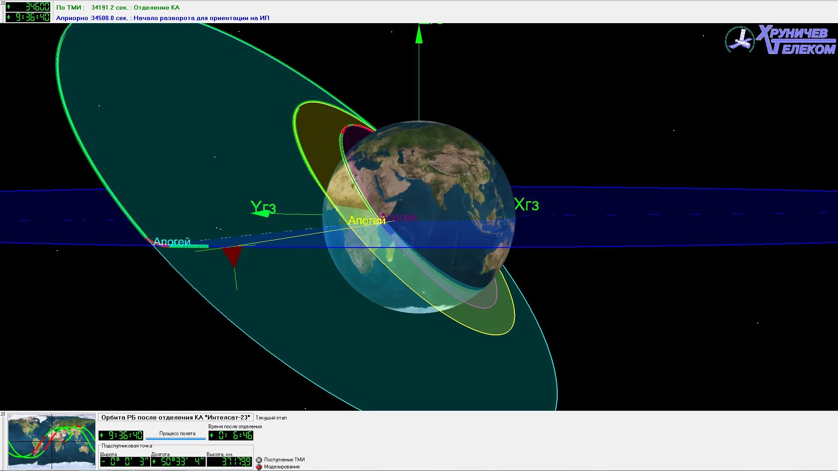Click the red 'Моделирование' indicator lamp

(x=259, y=467)
